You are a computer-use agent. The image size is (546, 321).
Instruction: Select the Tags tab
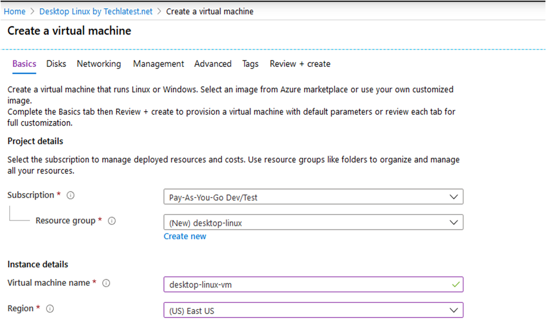(x=250, y=64)
